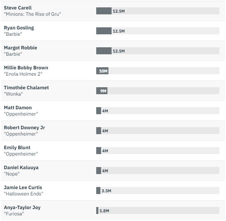Select the Matt Damon name
This screenshot has height=221, width=226.
17,108
